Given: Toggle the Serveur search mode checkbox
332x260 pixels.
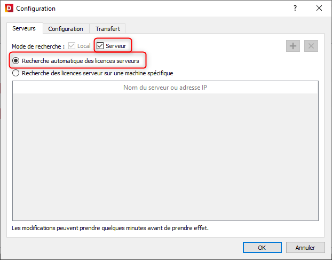Looking at the screenshot, I should point(100,46).
